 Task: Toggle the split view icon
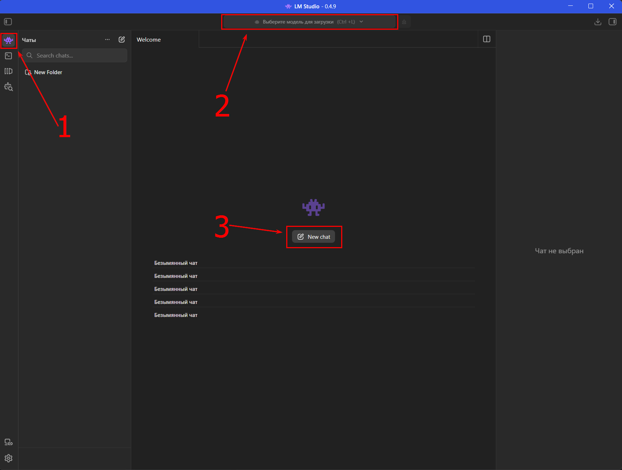click(x=486, y=39)
